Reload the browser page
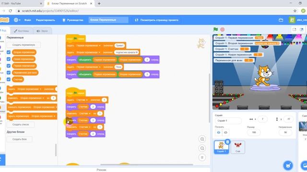 [11, 11]
